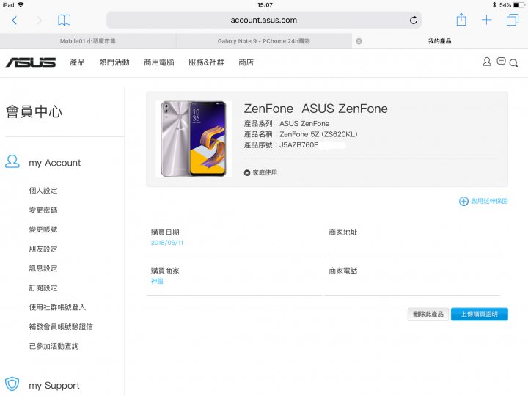This screenshot has width=528, height=396.
Task: Click the ASUS logo
Action: tap(31, 62)
